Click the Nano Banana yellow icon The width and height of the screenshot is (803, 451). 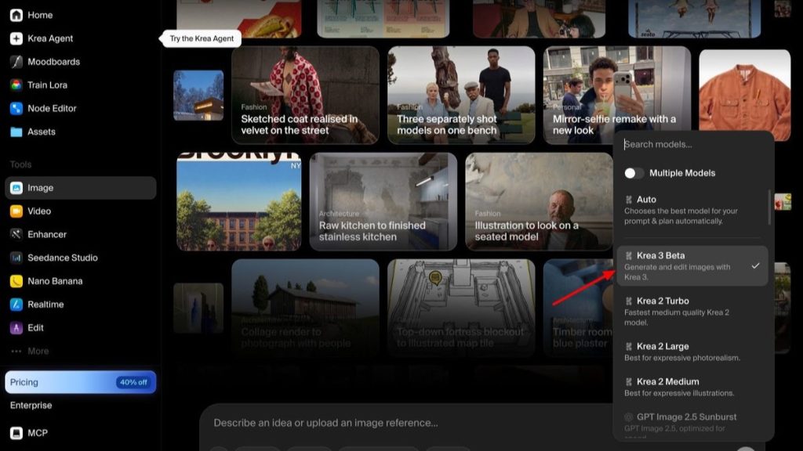(x=16, y=281)
